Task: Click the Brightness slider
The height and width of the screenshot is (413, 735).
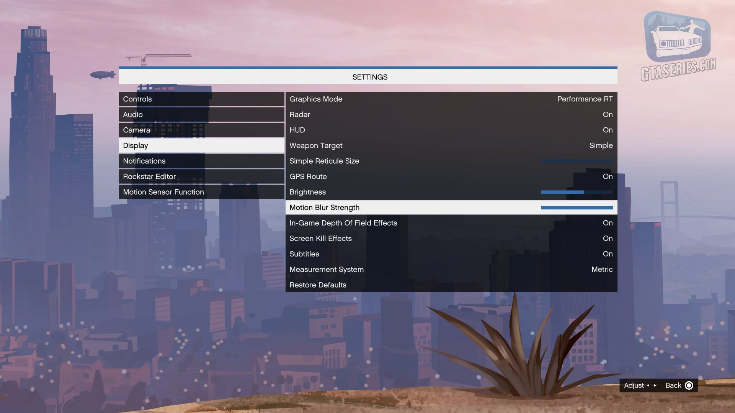Action: (x=576, y=192)
